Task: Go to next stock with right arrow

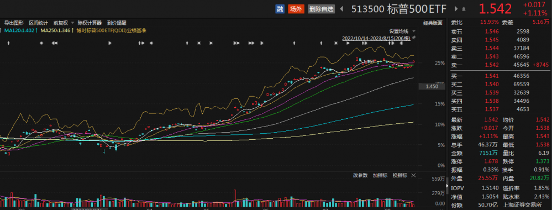Action: pyautogui.click(x=456, y=9)
